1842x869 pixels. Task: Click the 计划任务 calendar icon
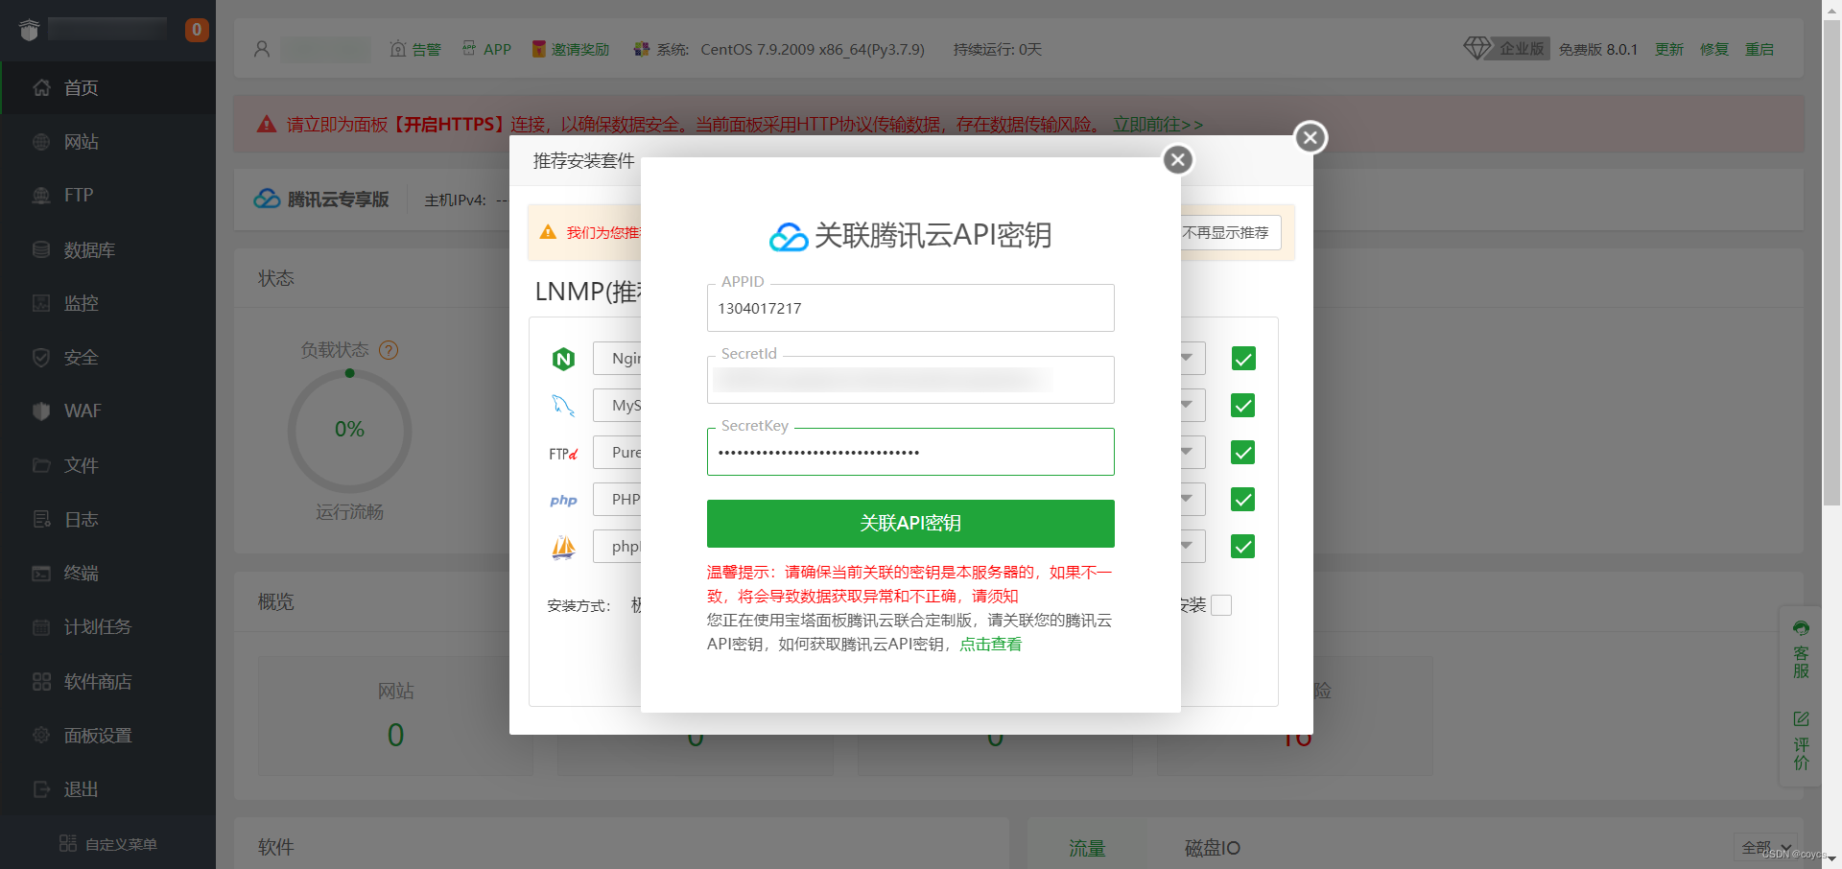pyautogui.click(x=41, y=627)
